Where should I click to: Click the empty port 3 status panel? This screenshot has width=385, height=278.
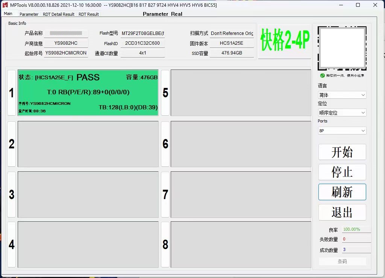click(88, 194)
